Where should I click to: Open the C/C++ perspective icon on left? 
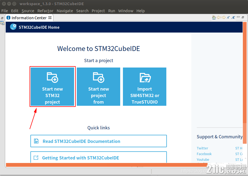tap(2, 23)
